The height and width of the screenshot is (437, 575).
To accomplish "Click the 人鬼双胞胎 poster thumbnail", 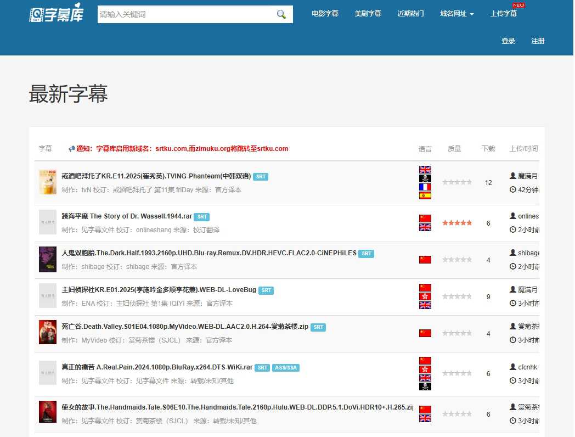I will [47, 259].
